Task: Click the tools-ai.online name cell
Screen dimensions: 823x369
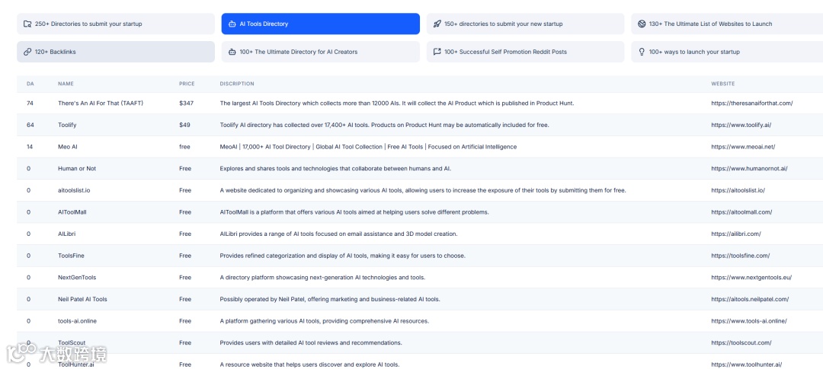Action: [x=77, y=321]
